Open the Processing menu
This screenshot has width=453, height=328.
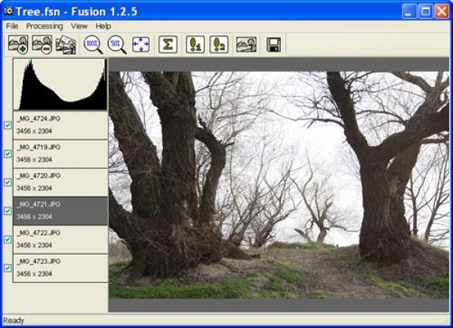tap(45, 26)
